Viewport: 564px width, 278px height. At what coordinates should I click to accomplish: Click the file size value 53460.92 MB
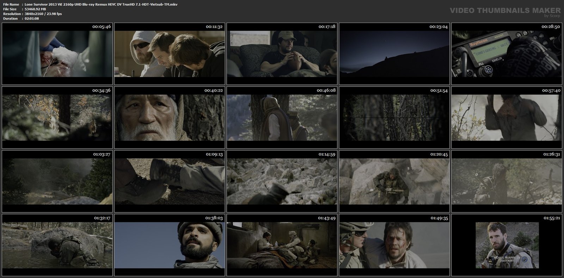click(35, 9)
